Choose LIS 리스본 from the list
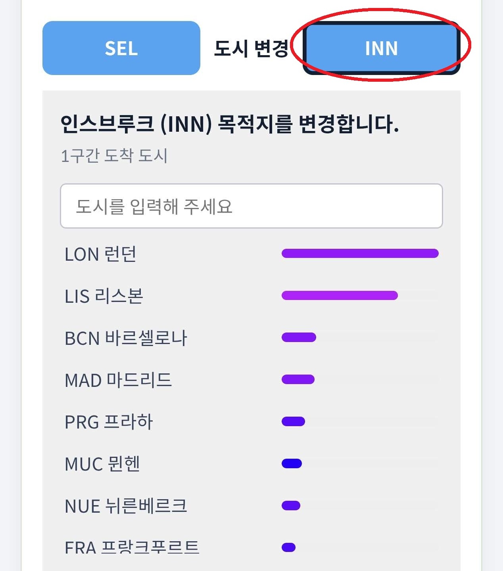503x571 pixels. point(251,296)
